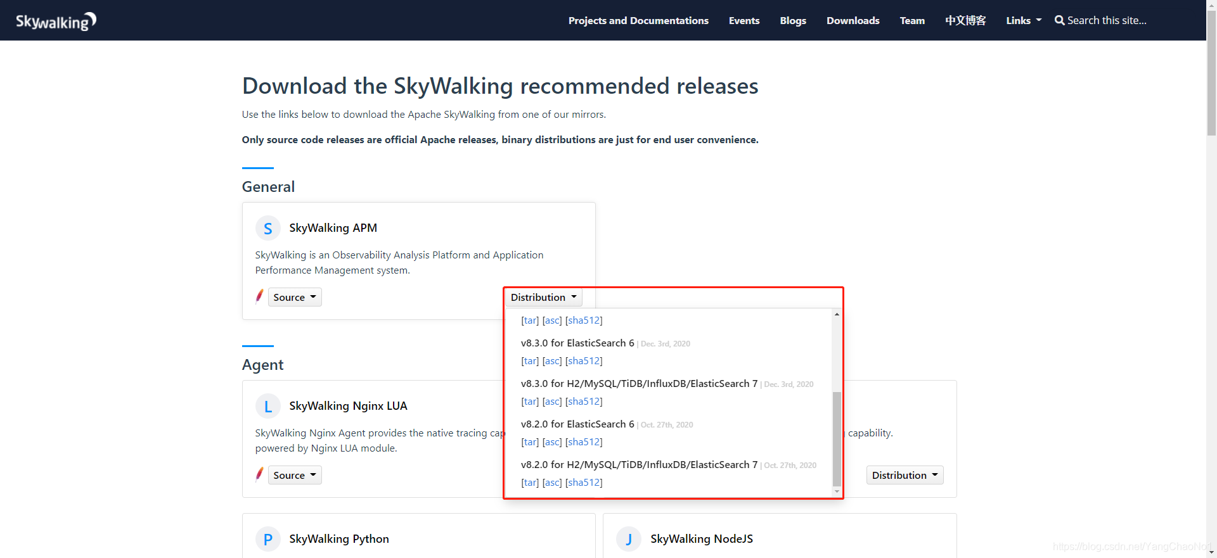Image resolution: width=1217 pixels, height=558 pixels.
Task: Open [sha512] for v8.2.0 ElasticSearch 6
Action: 584,442
